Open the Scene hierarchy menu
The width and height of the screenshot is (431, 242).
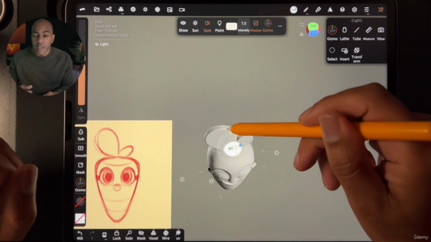pyautogui.click(x=109, y=9)
